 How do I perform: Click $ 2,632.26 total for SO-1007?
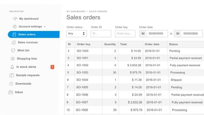135,102
